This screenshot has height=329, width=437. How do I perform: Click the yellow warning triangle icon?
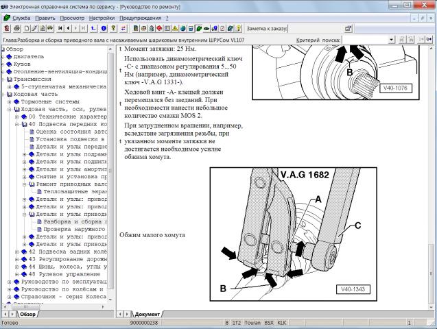coord(175,28)
